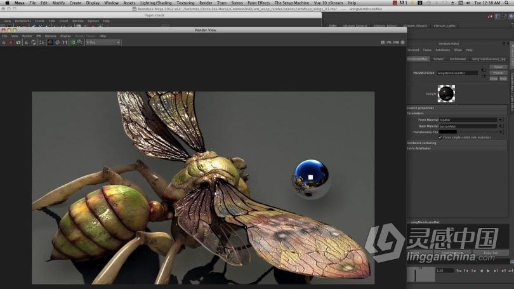Open Spotlight search magnifier icon
This screenshot has height=289, width=514.
(507, 3)
